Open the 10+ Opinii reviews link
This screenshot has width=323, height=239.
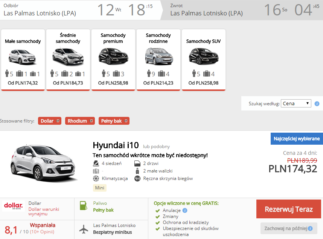coord(42,232)
